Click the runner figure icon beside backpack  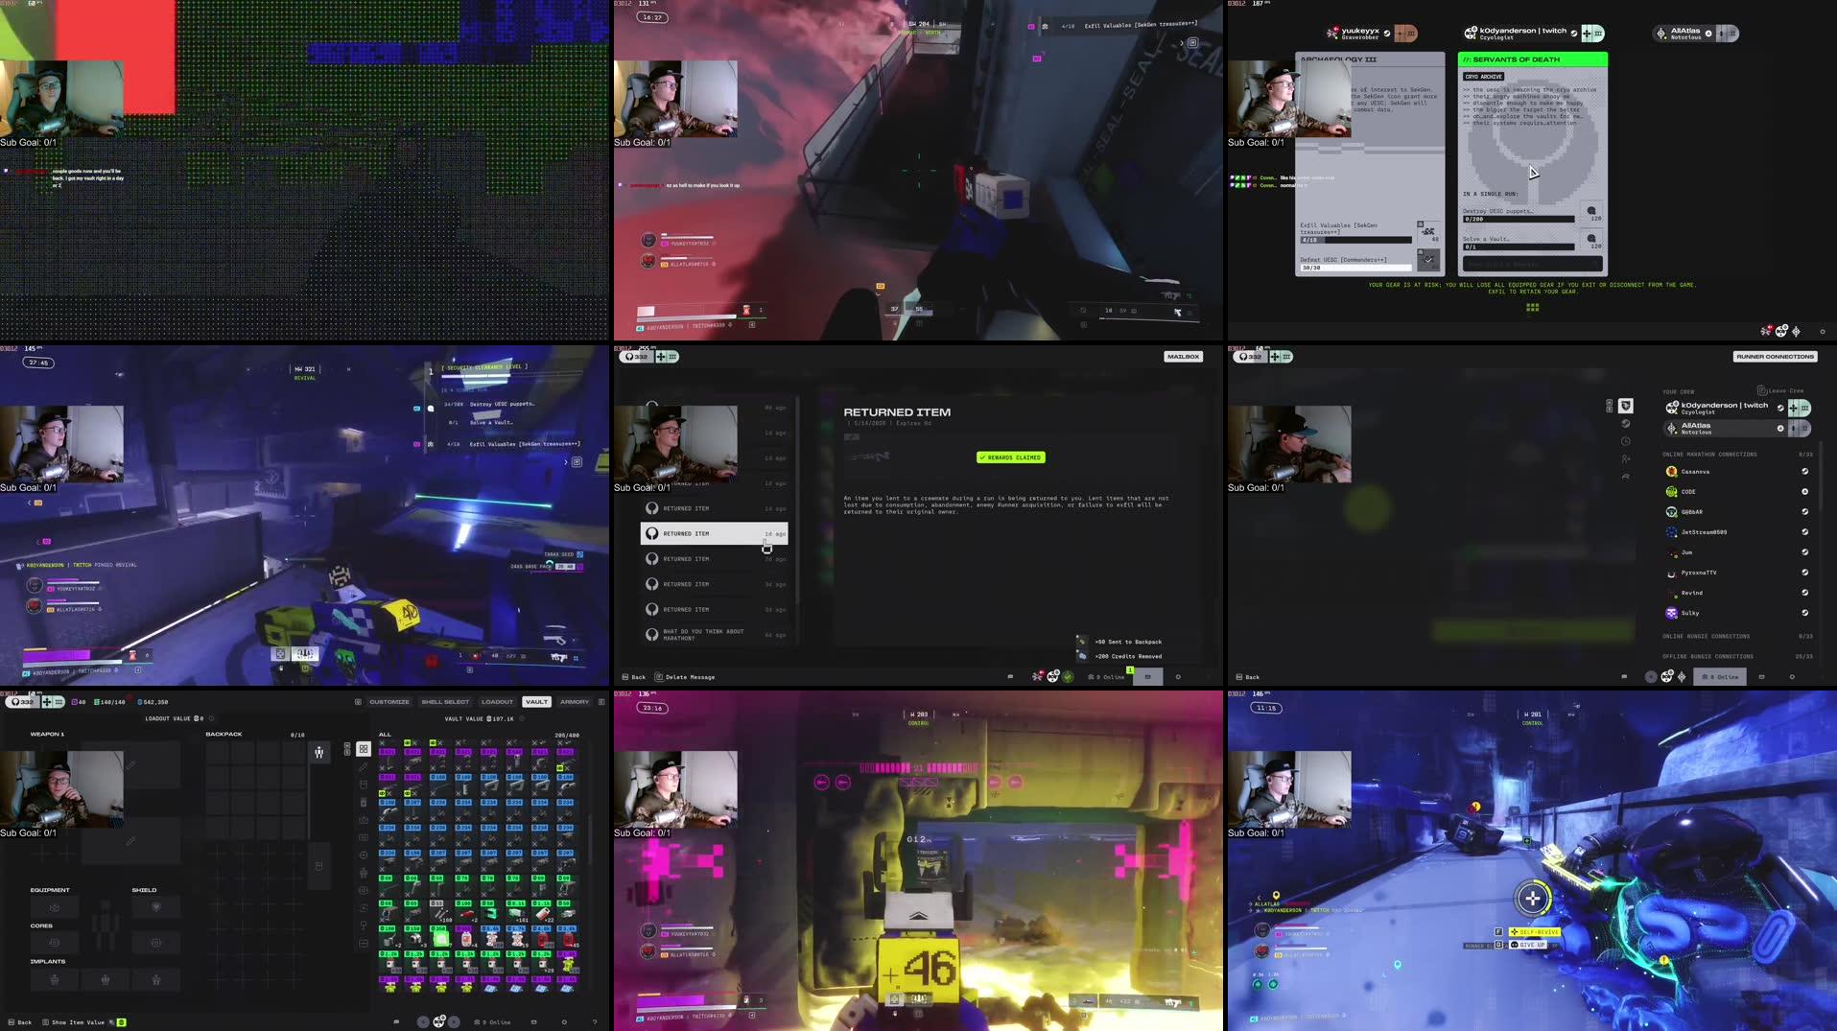point(319,752)
